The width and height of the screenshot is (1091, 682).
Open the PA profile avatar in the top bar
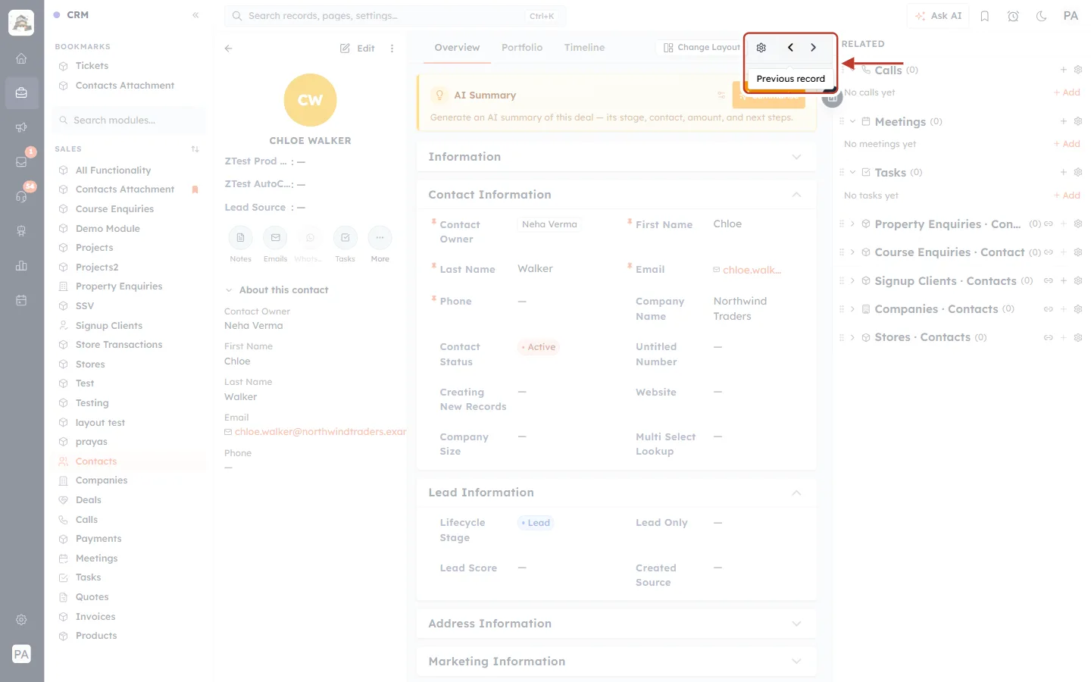(1071, 16)
